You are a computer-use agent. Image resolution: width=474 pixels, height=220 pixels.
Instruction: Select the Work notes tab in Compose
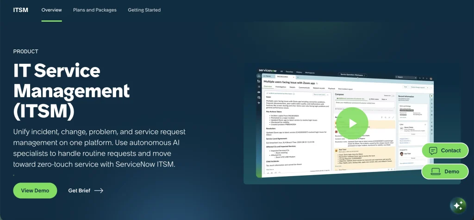click(374, 99)
